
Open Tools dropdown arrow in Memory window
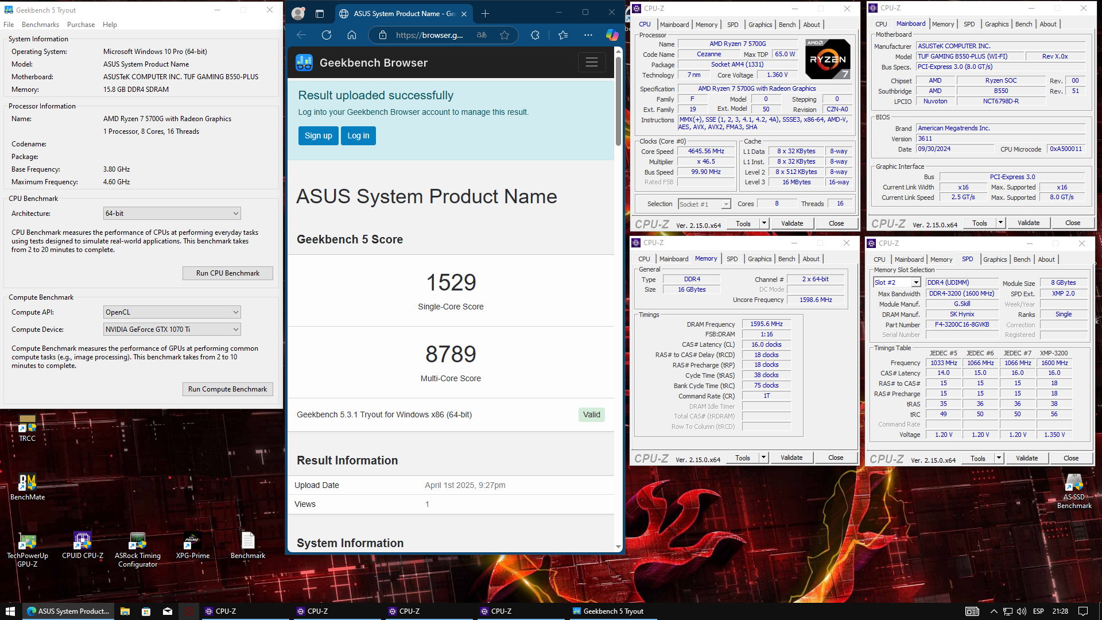tap(763, 458)
